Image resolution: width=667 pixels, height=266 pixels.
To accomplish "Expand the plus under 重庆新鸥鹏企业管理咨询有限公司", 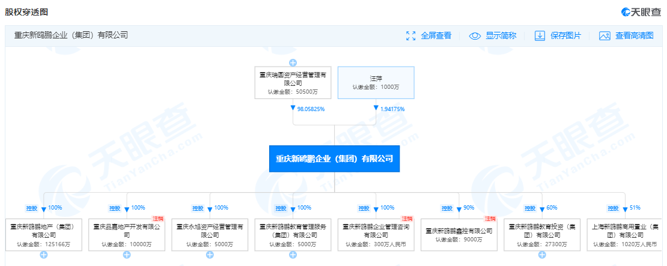I will 376,255.
